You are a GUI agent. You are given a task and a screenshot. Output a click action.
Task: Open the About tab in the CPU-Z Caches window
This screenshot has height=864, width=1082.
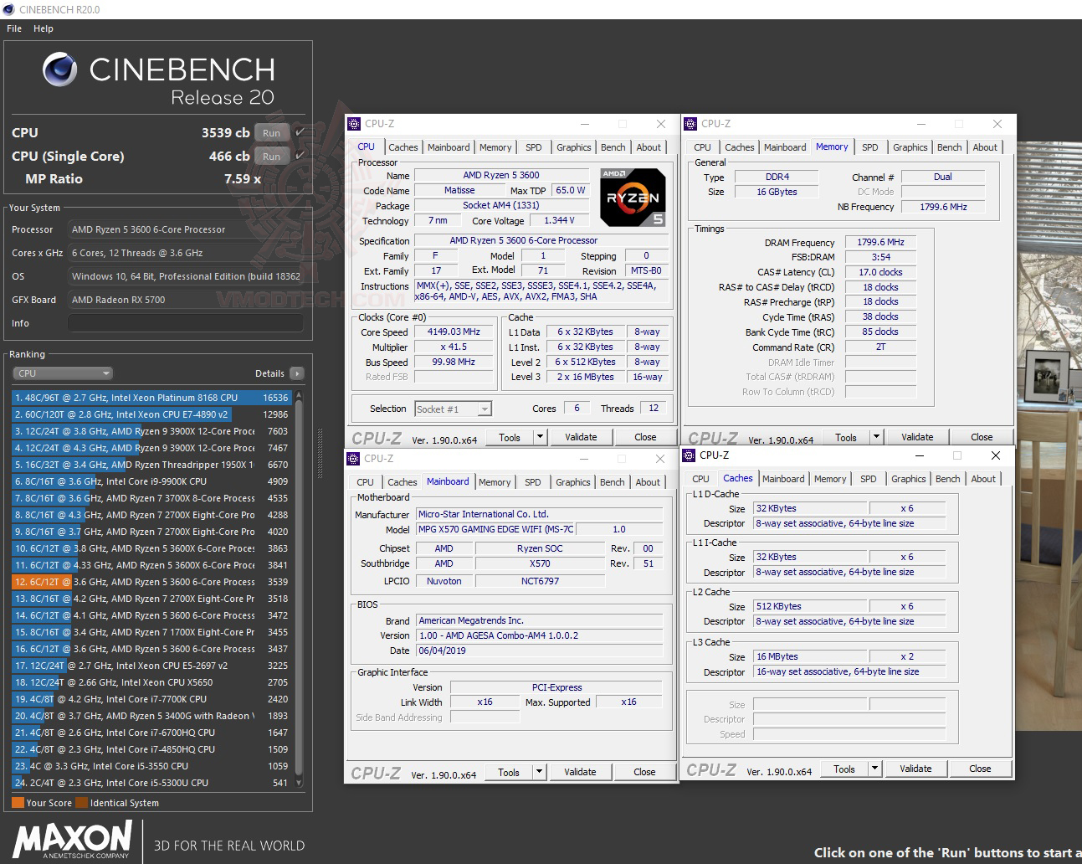[983, 479]
